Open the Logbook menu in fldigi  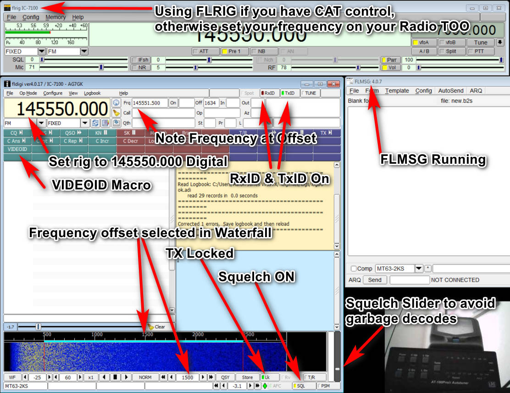[x=92, y=93]
